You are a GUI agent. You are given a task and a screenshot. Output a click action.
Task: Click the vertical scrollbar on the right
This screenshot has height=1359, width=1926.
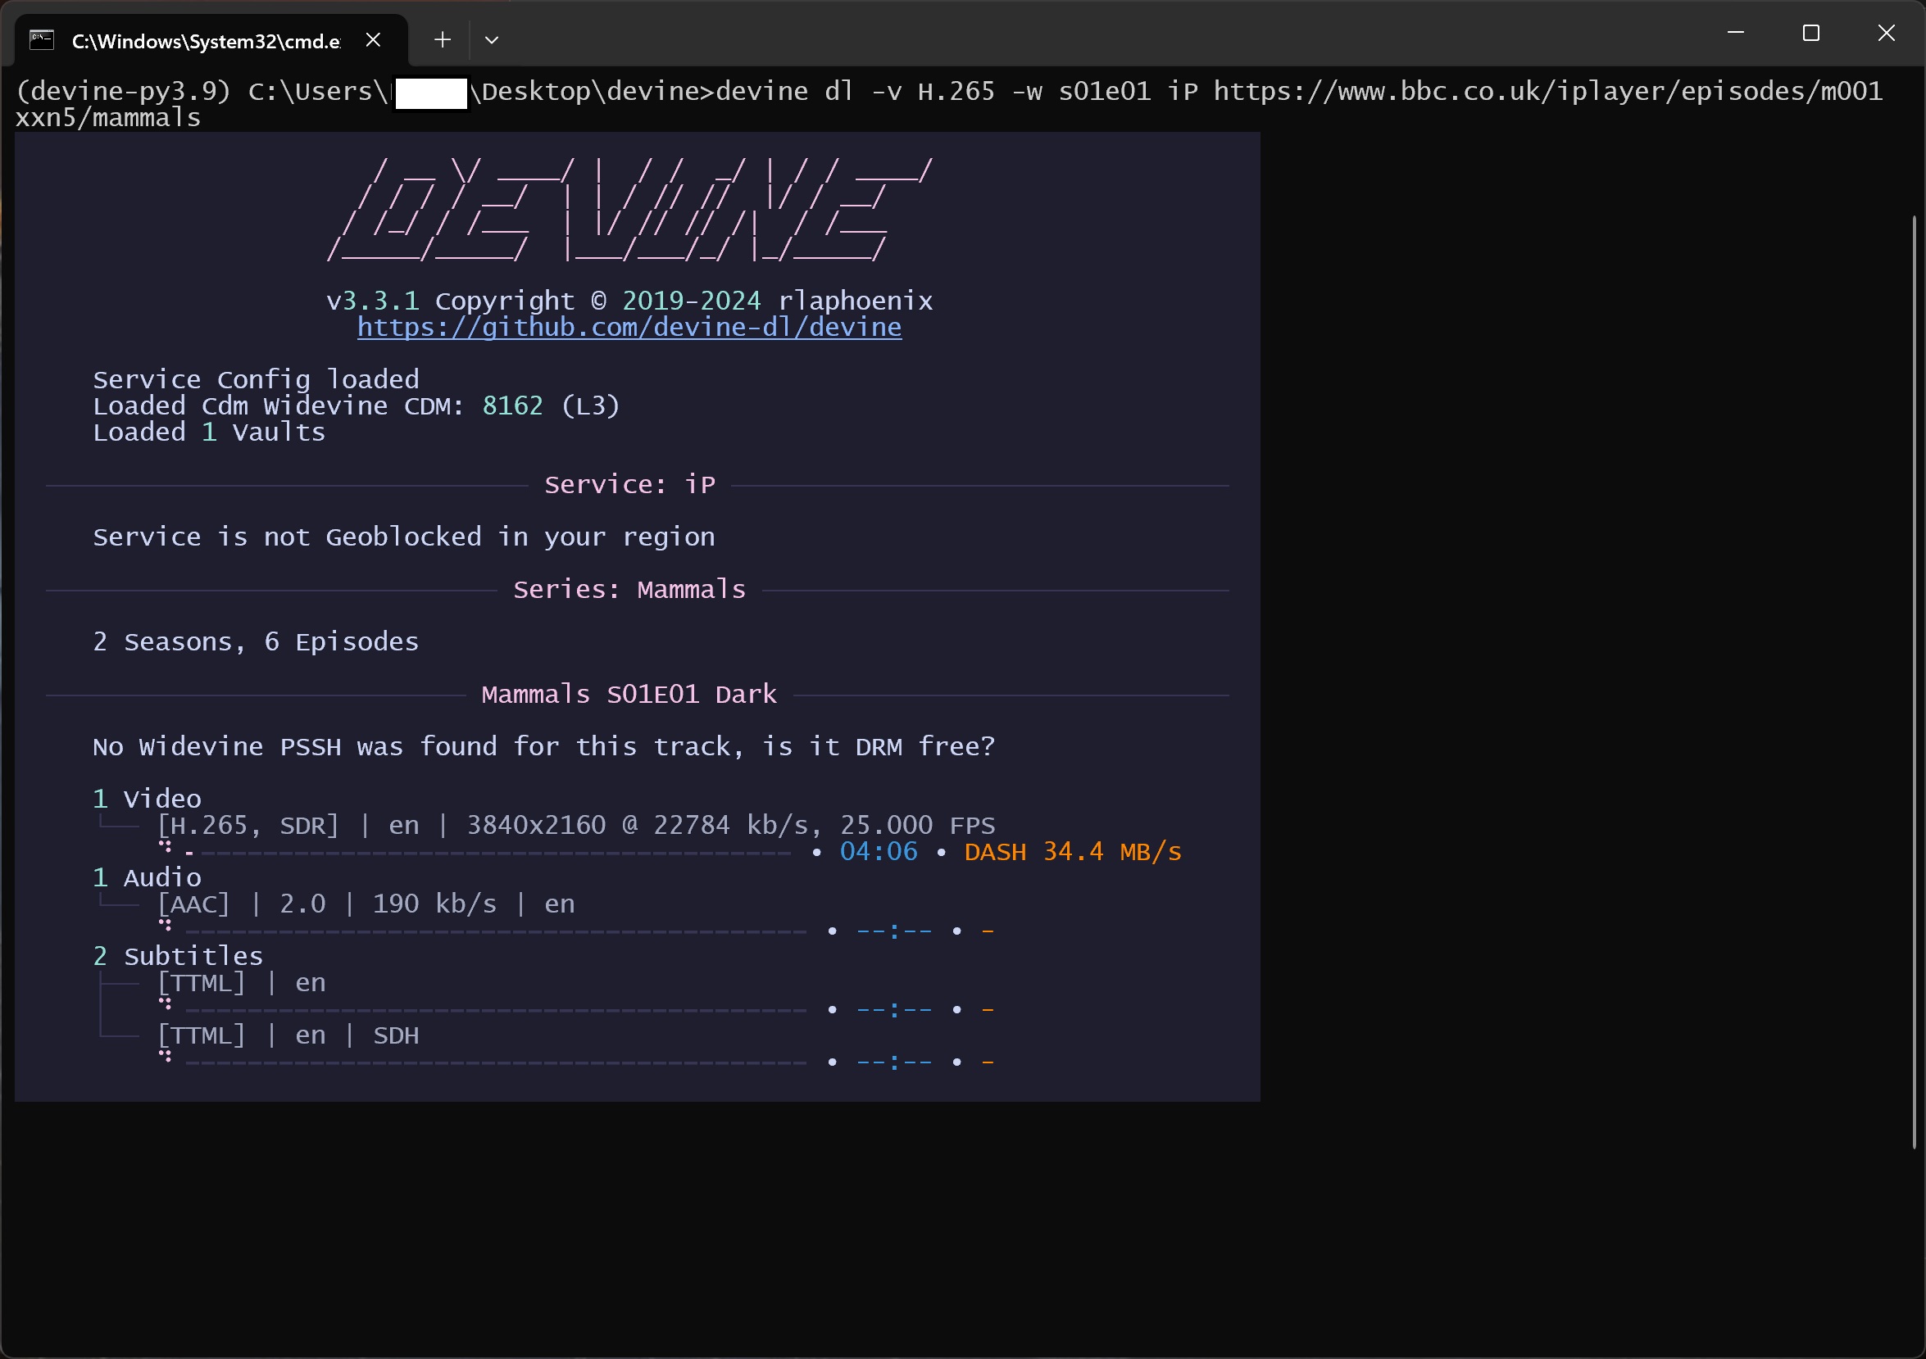pyautogui.click(x=1914, y=681)
